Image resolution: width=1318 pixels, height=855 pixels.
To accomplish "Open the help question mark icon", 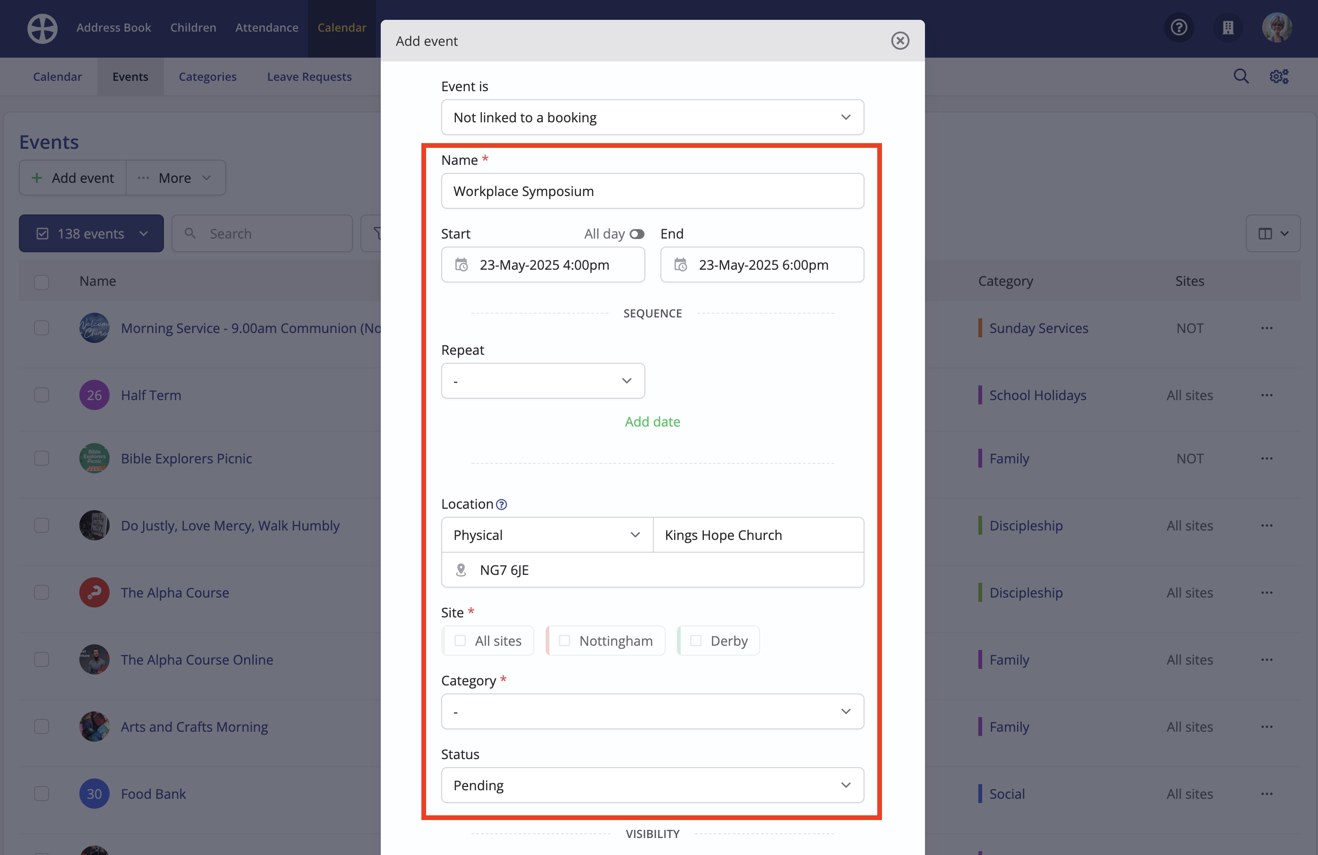I will tap(1179, 27).
